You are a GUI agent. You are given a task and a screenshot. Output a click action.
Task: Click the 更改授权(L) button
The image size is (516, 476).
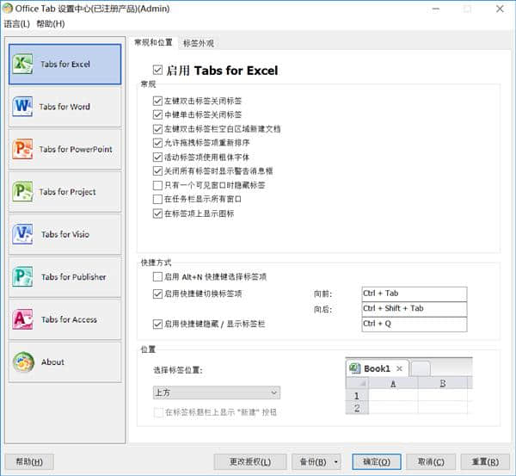(x=250, y=462)
